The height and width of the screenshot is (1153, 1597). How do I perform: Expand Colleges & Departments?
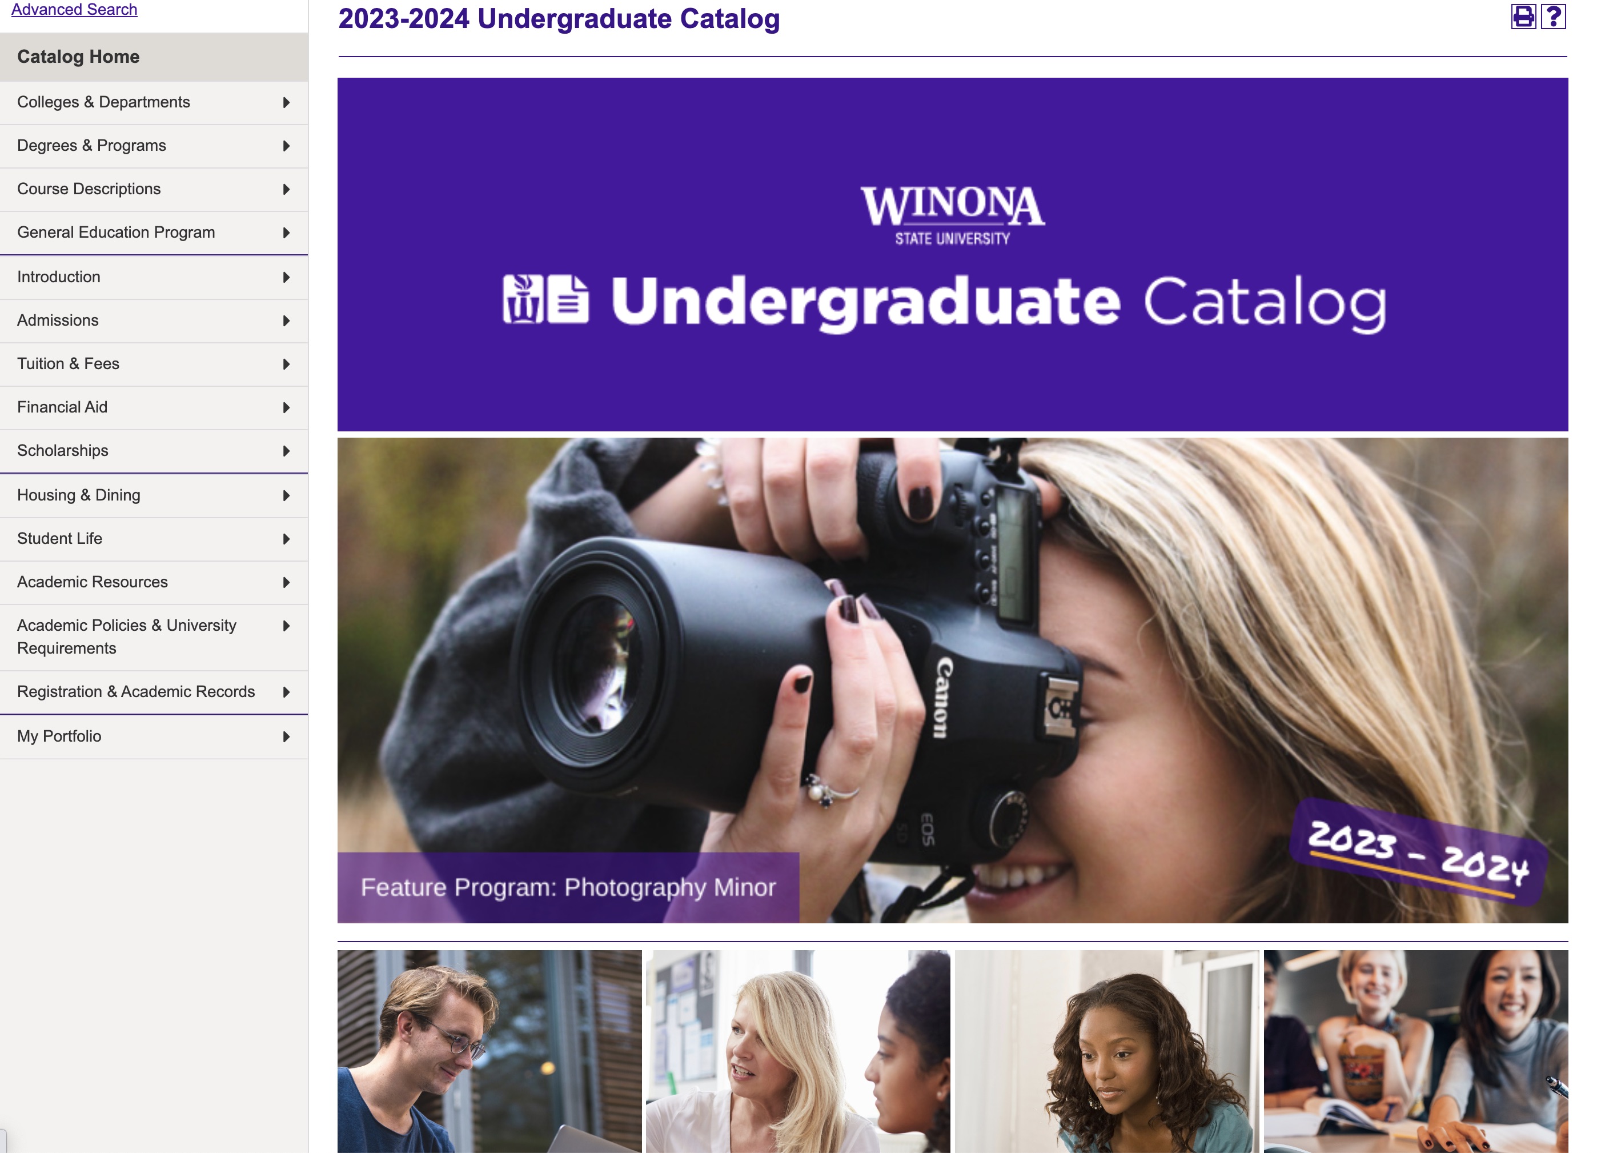(104, 102)
